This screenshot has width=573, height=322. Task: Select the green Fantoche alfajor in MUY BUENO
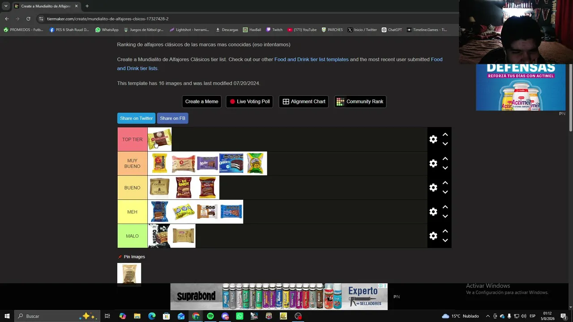tap(255, 164)
